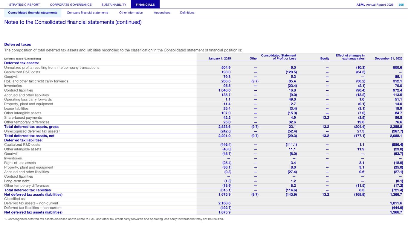The height and width of the screenshot is (230, 408).
Task: Click the footnote 1 text at page bottom
Action: click(x=114, y=219)
